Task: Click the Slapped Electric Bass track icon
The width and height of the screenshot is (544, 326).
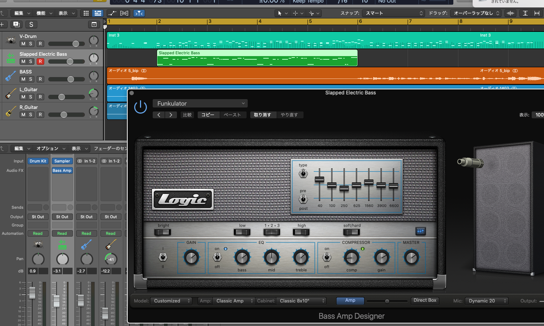Action: (11, 58)
